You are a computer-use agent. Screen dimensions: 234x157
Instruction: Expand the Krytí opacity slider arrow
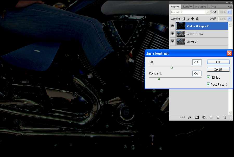(229, 12)
